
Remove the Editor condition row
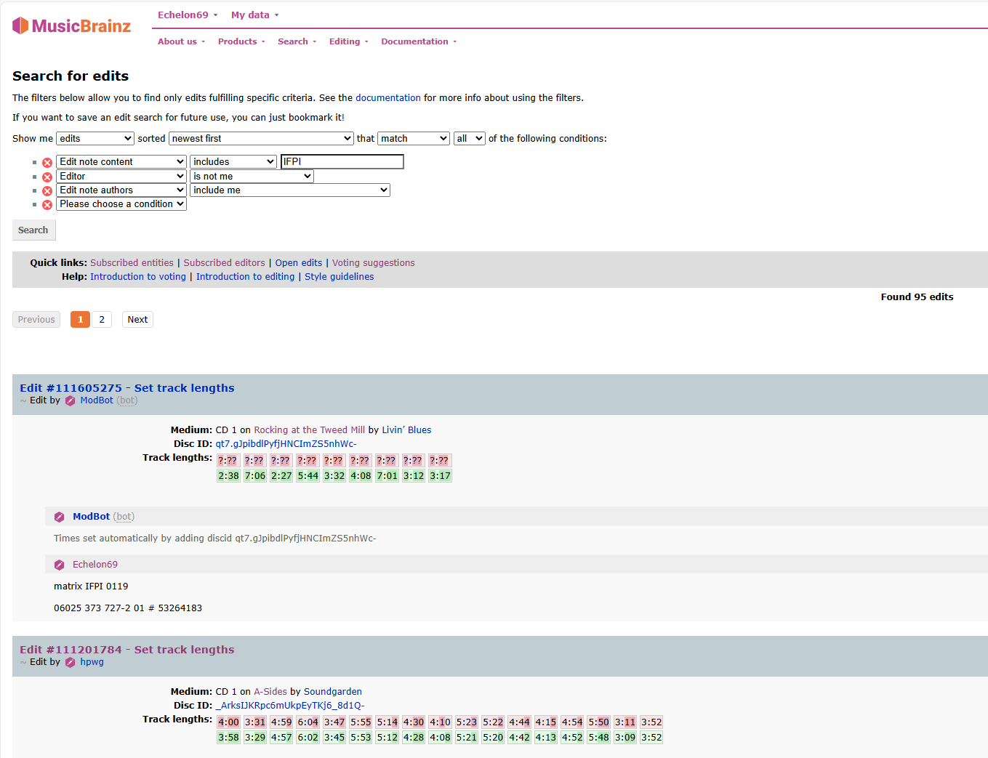[47, 177]
